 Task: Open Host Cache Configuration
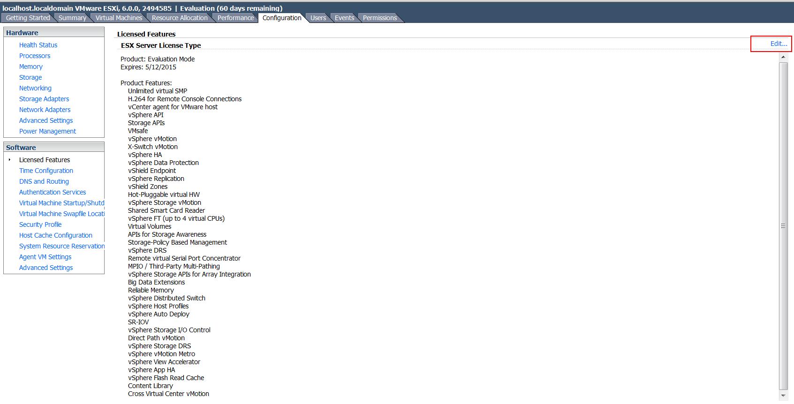[x=56, y=235]
